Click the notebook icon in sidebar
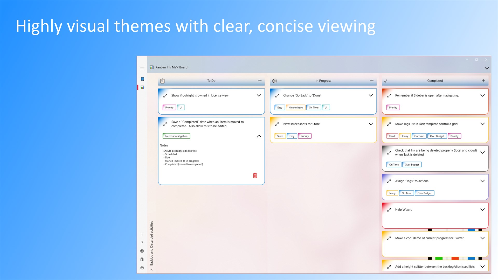The height and width of the screenshot is (280, 498). point(142,79)
